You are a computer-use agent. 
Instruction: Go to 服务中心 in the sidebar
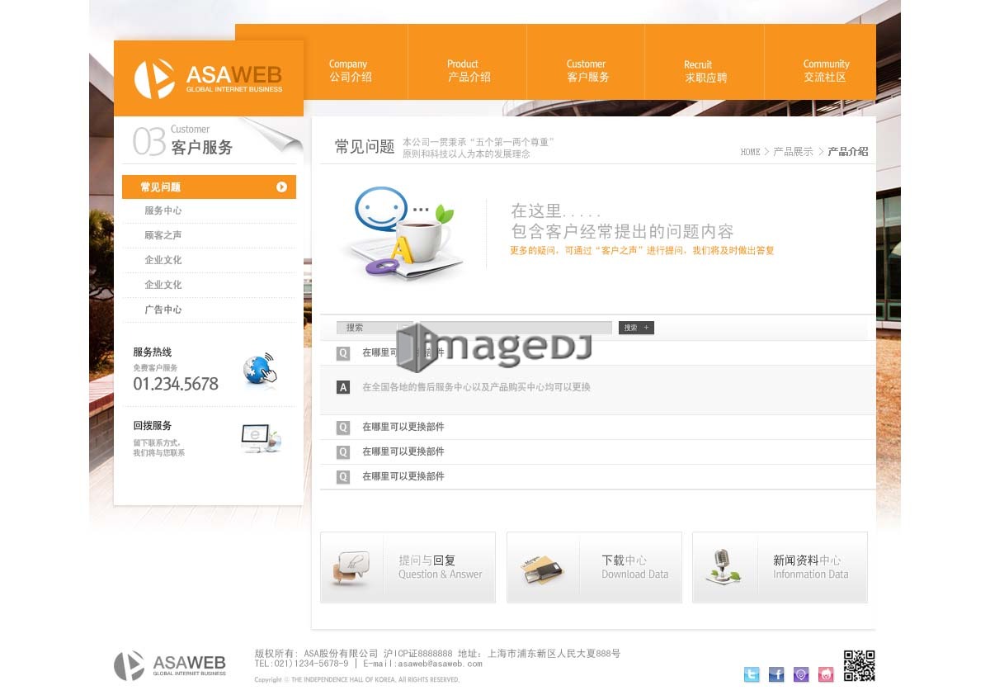pyautogui.click(x=163, y=210)
